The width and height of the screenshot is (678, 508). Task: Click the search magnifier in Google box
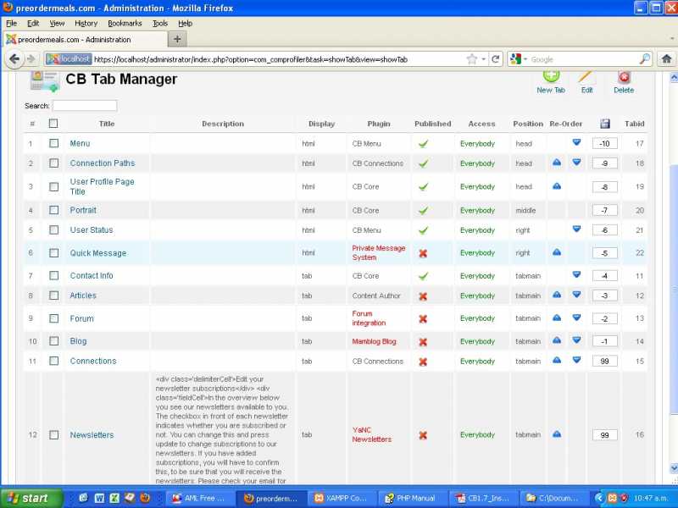pos(644,58)
